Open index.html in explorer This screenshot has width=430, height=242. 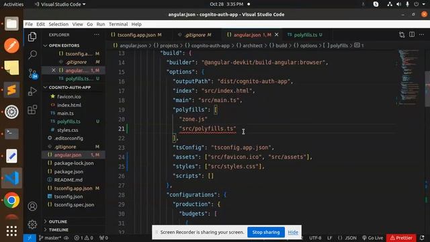coord(69,105)
